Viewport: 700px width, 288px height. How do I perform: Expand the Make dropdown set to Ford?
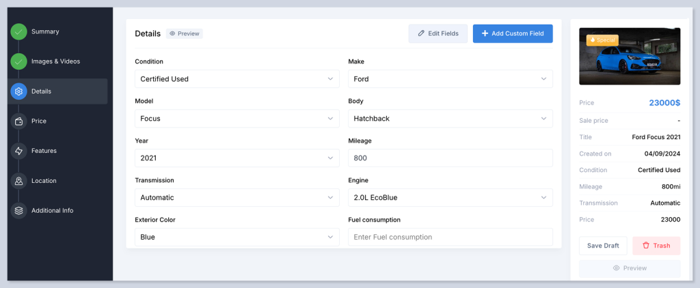450,79
